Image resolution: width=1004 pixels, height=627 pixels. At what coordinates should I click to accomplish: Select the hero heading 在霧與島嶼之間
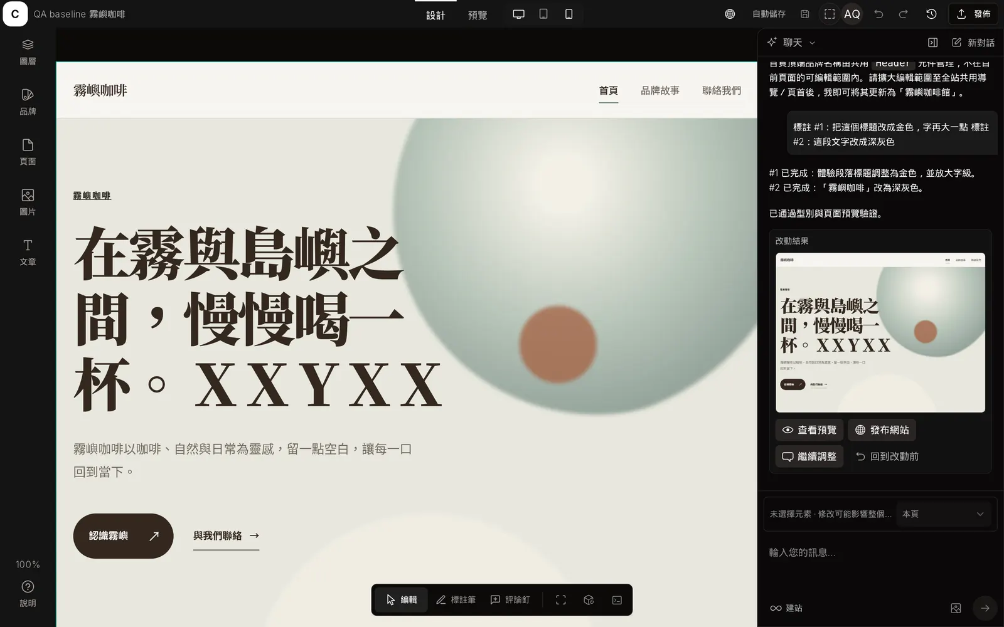click(258, 318)
